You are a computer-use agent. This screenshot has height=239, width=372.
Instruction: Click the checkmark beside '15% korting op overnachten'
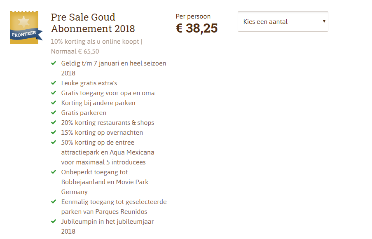click(x=54, y=133)
